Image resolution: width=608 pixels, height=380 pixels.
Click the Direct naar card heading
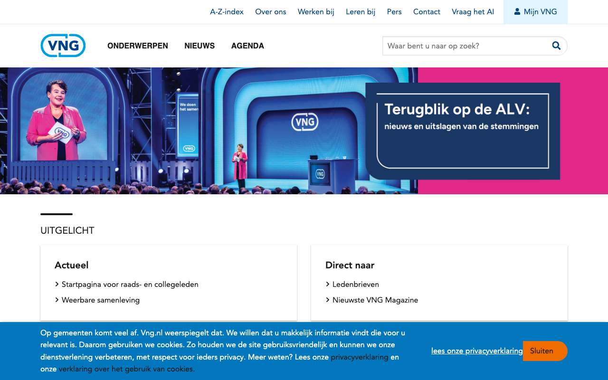tap(350, 265)
